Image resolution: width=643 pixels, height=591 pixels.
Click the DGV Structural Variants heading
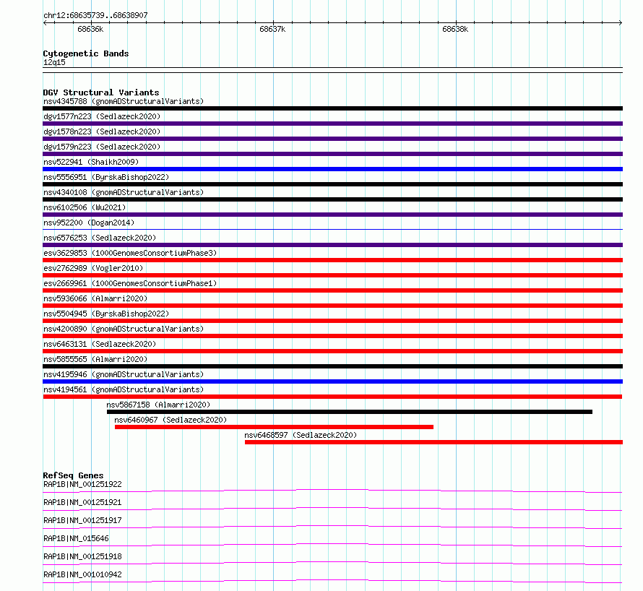point(101,92)
